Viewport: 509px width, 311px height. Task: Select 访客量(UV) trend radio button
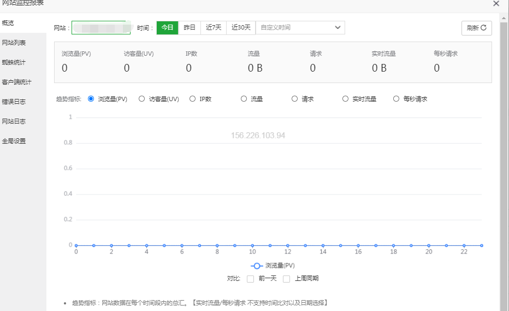pyautogui.click(x=141, y=99)
